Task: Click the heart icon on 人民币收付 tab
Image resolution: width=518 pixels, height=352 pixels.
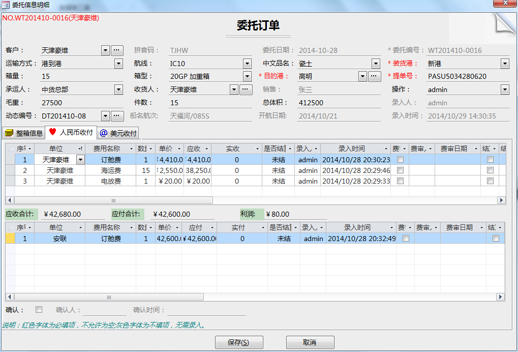Action: 52,132
